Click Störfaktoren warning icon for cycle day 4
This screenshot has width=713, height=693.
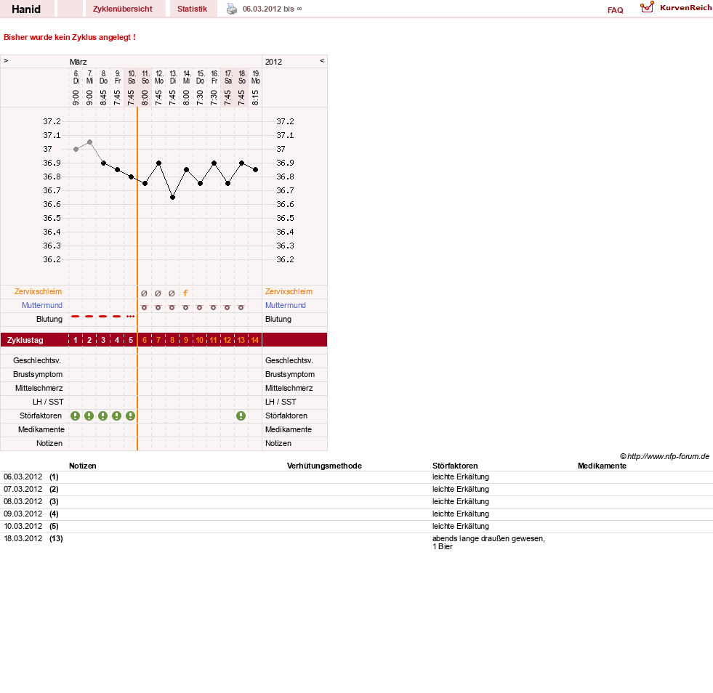point(117,416)
